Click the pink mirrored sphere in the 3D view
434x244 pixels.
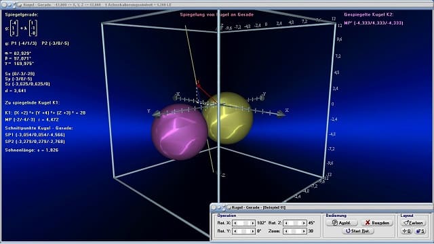click(179, 132)
